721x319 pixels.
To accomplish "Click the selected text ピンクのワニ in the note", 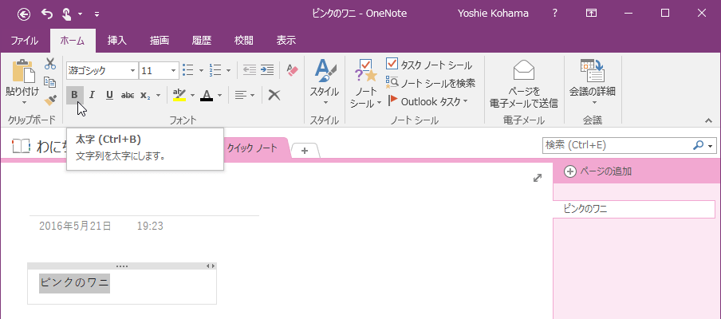I will (74, 282).
